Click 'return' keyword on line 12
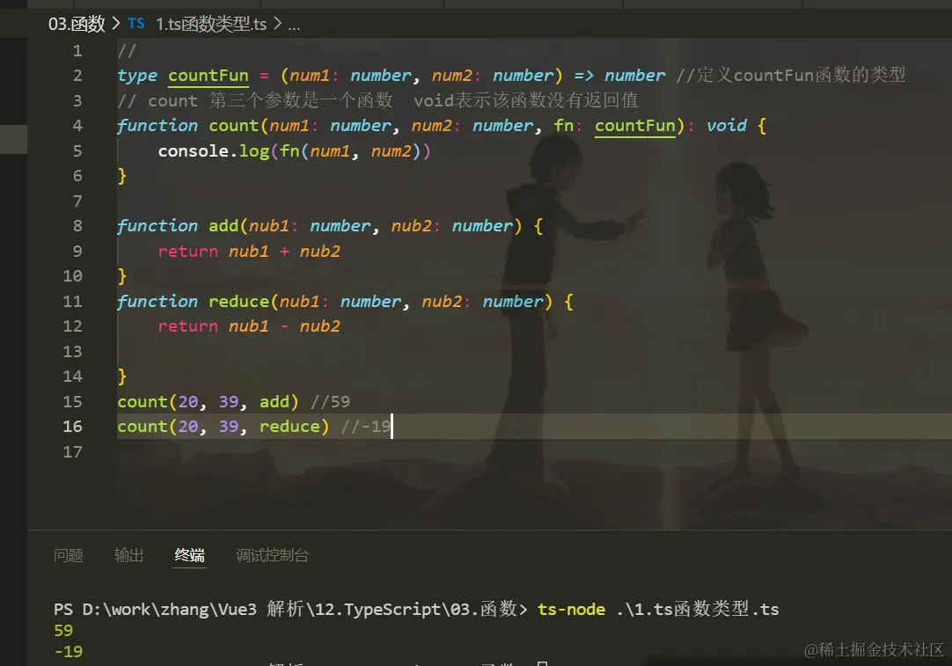Image resolution: width=952 pixels, height=666 pixels. (x=187, y=326)
